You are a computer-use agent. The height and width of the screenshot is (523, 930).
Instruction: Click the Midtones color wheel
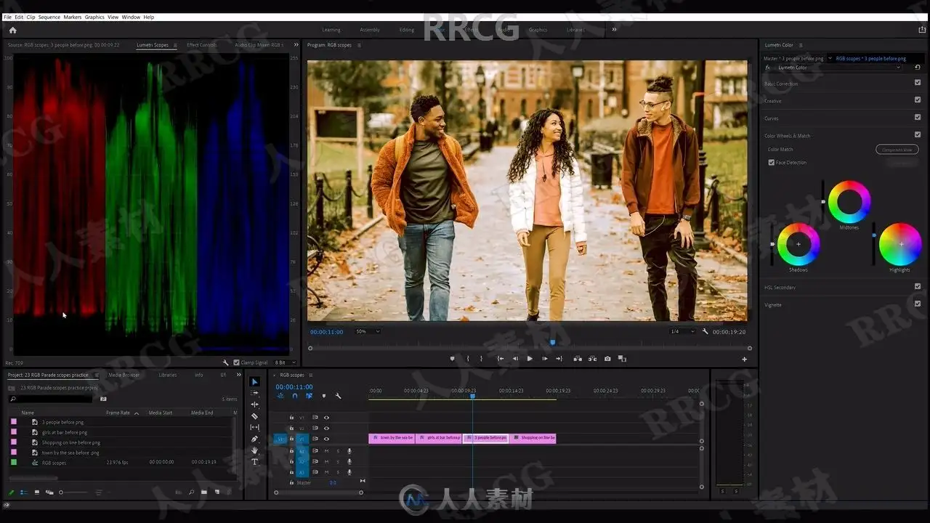pyautogui.click(x=849, y=202)
